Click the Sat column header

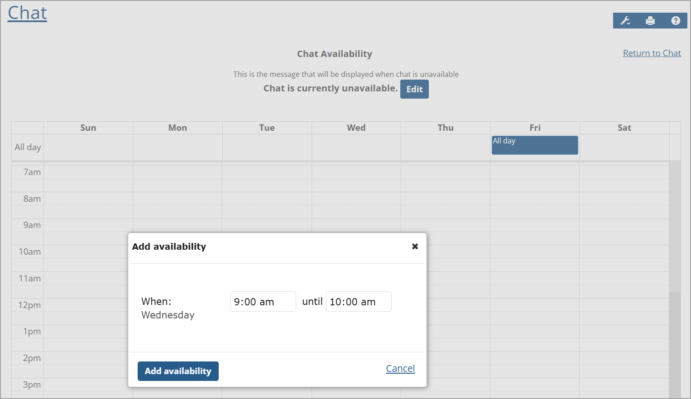(x=624, y=128)
